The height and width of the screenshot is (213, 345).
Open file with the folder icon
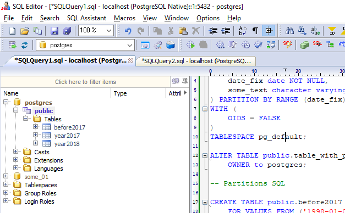click(x=25, y=31)
